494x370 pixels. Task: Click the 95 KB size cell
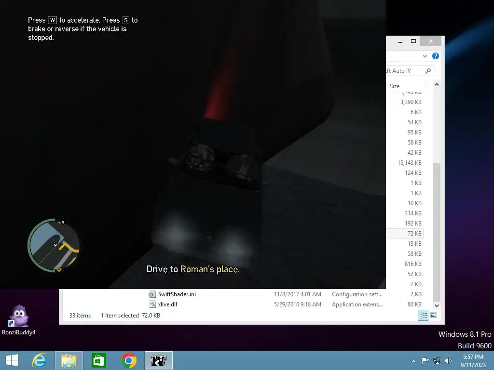[414, 132]
